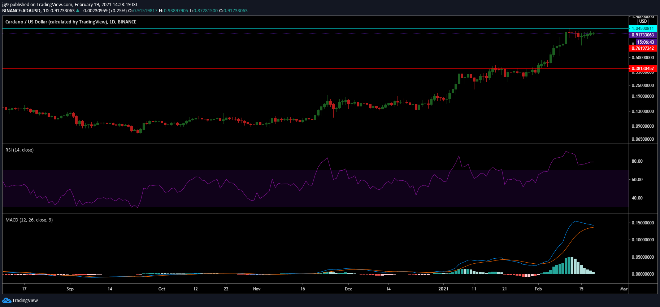Click the 0.25000000 price axis tick
Viewport: 660px width, 307px height.
click(643, 85)
